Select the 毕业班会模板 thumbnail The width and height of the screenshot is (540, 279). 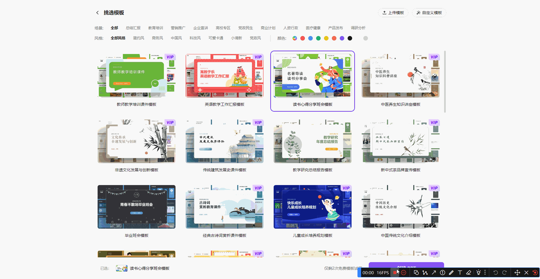click(136, 207)
